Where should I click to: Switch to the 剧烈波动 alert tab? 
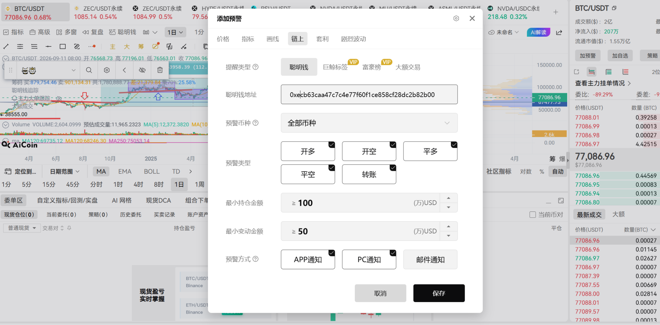[x=354, y=39]
